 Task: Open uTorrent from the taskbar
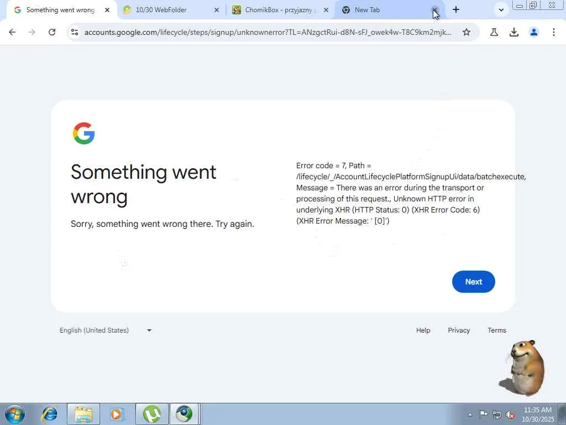click(x=152, y=414)
